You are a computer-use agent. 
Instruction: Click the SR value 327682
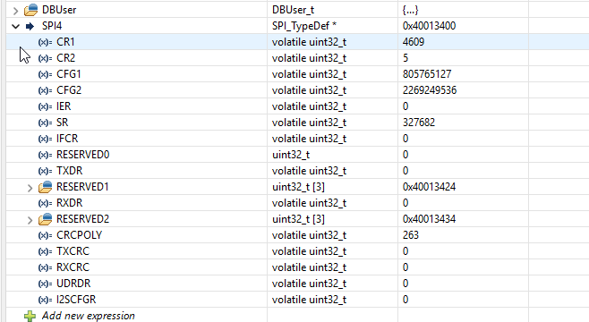418,123
